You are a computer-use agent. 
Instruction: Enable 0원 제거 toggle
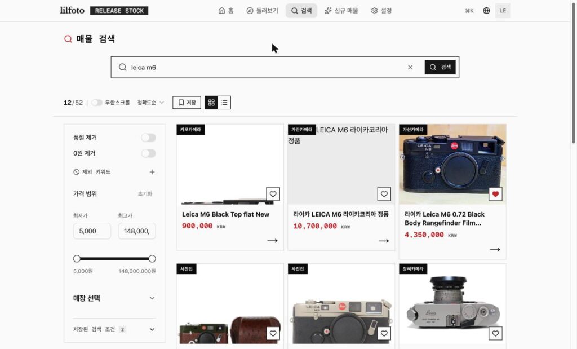149,153
